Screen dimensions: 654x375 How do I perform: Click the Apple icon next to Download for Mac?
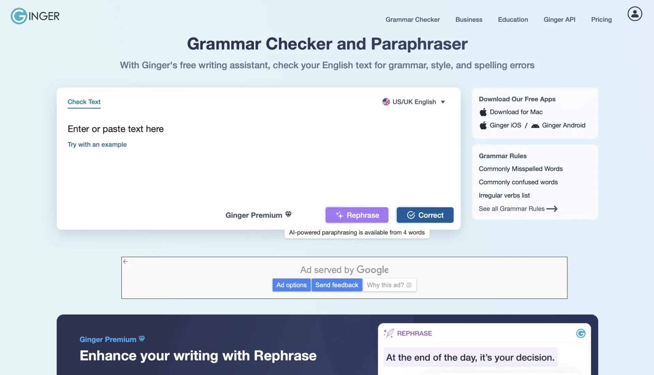pyautogui.click(x=483, y=112)
